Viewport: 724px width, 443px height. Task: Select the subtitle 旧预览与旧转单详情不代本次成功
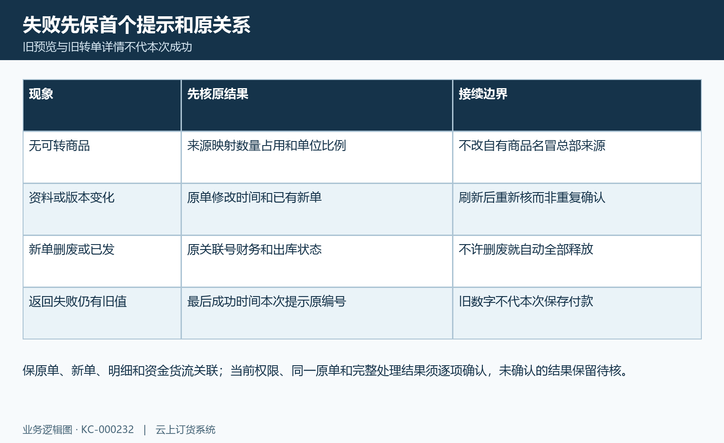[108, 47]
